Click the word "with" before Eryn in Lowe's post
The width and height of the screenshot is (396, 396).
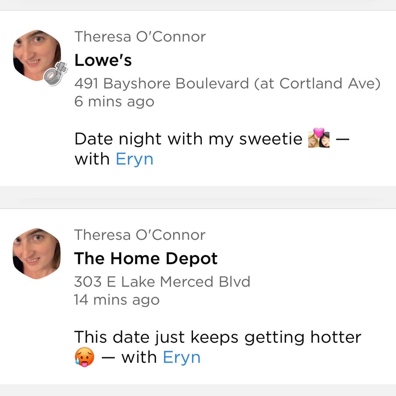click(92, 159)
